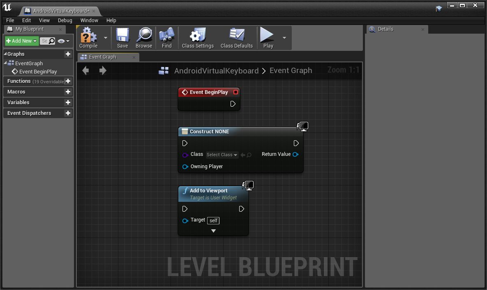
Task: Click the green Add New button
Action: (x=22, y=41)
